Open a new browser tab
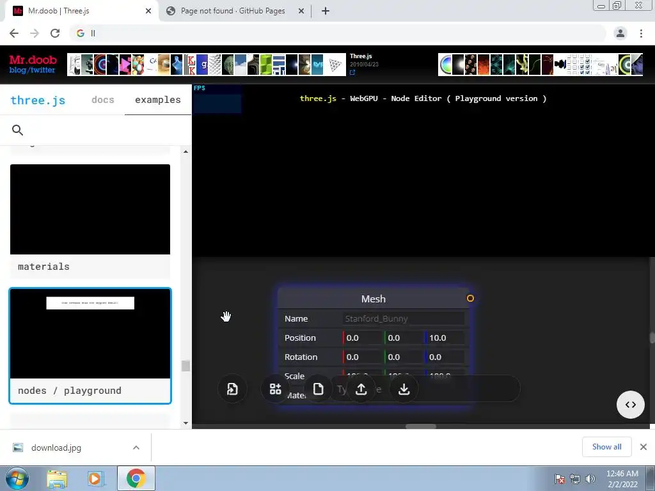655x491 pixels. coord(326,11)
